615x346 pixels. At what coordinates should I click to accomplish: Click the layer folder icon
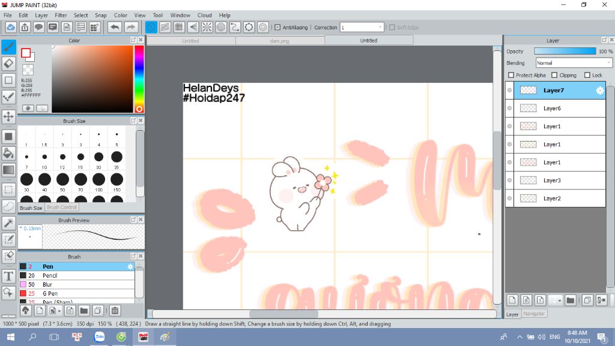[x=571, y=300]
